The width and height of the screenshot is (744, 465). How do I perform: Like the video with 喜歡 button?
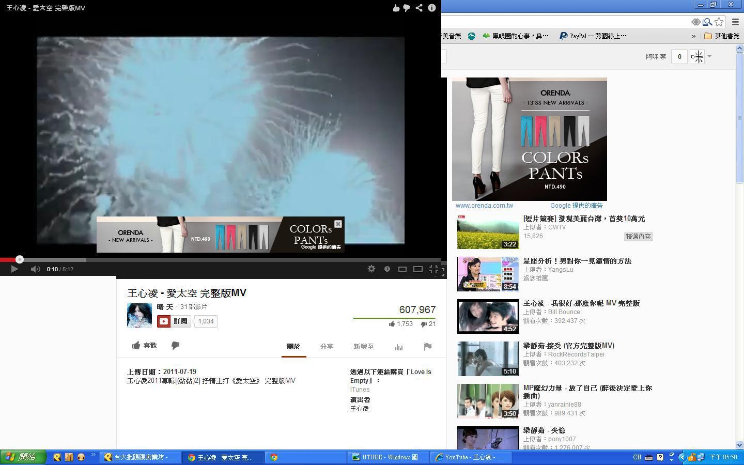[144, 346]
